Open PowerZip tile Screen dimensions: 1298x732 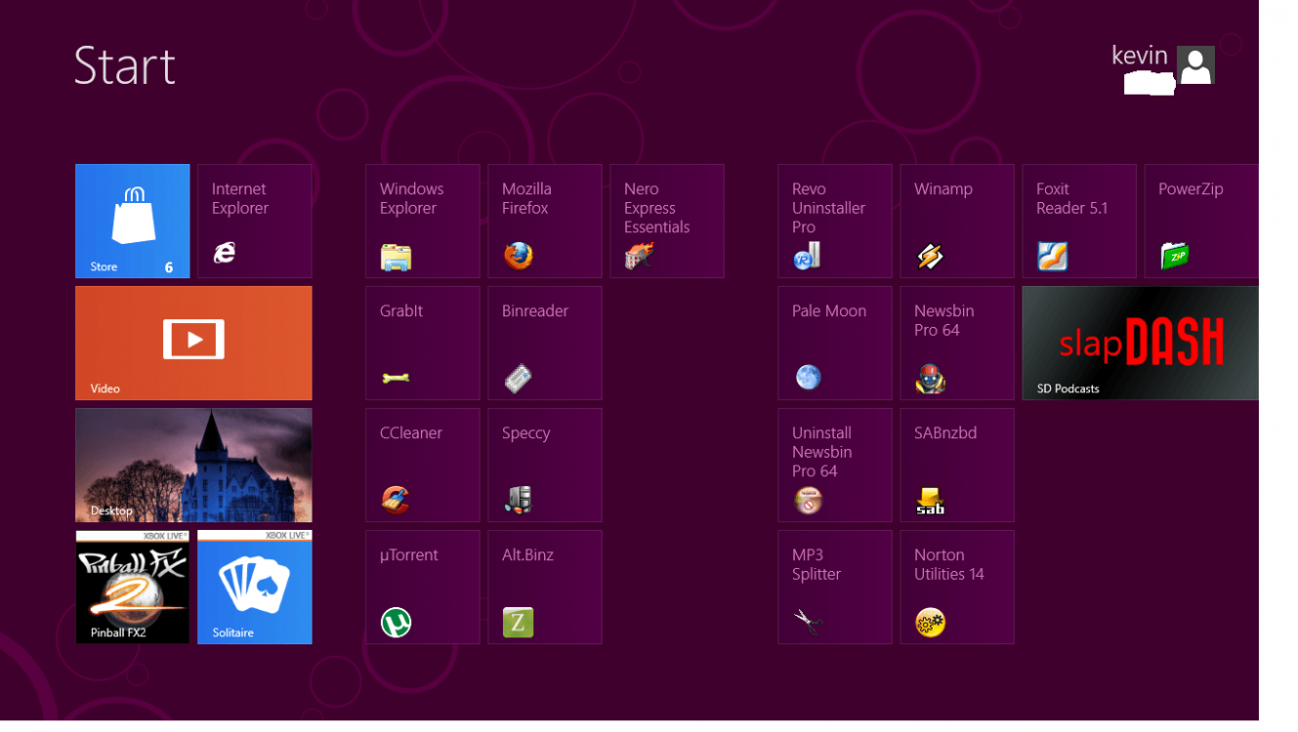(x=1200, y=221)
